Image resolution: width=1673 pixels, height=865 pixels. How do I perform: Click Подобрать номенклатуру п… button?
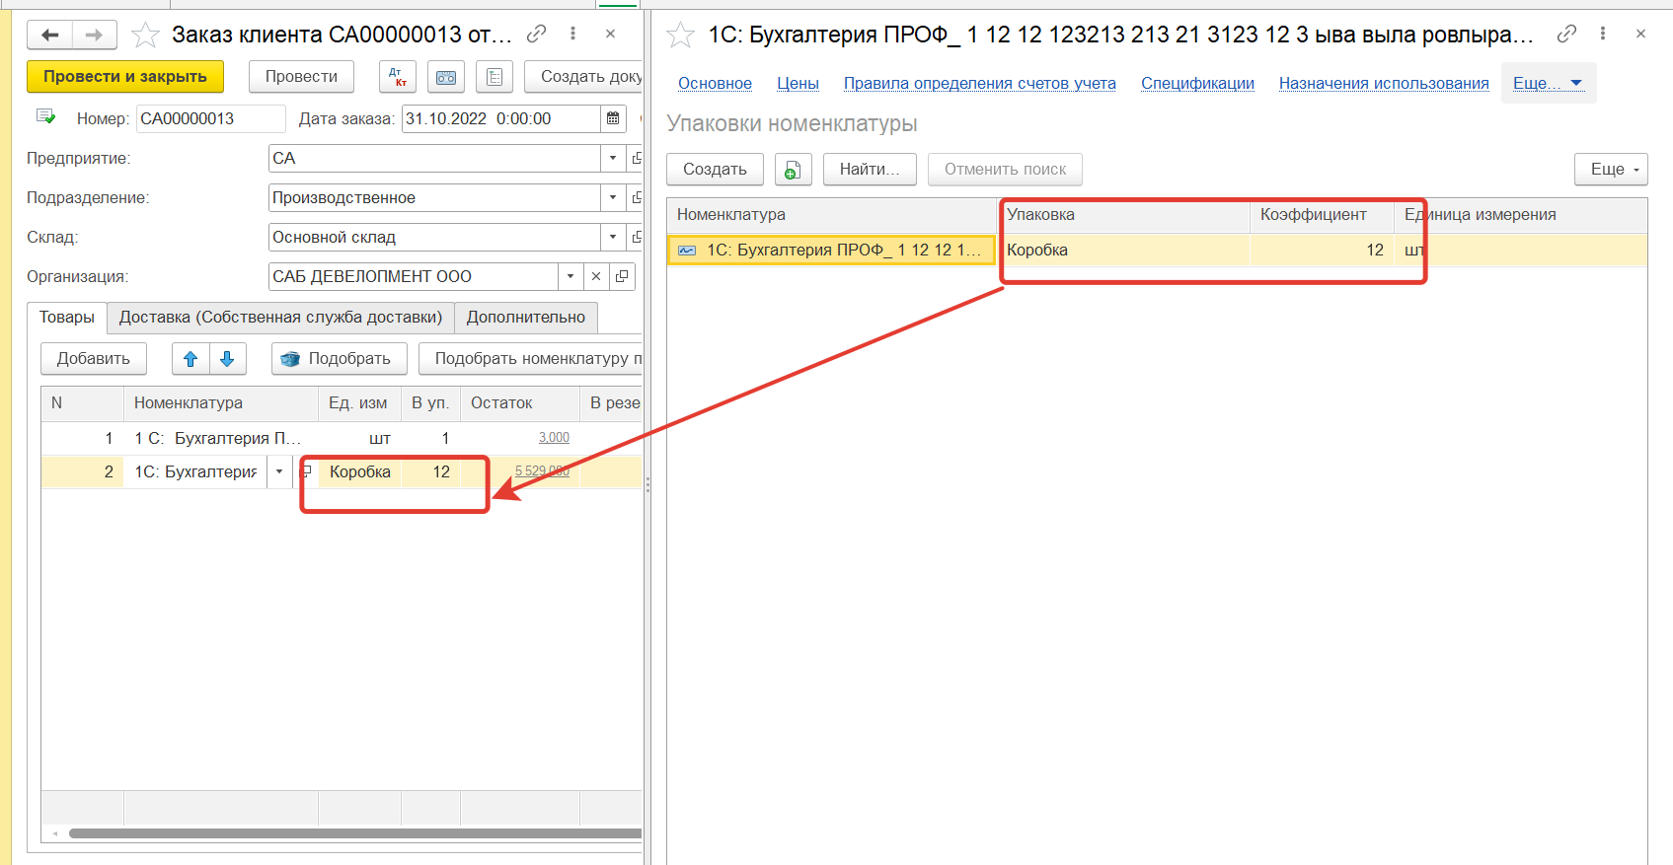click(x=531, y=359)
